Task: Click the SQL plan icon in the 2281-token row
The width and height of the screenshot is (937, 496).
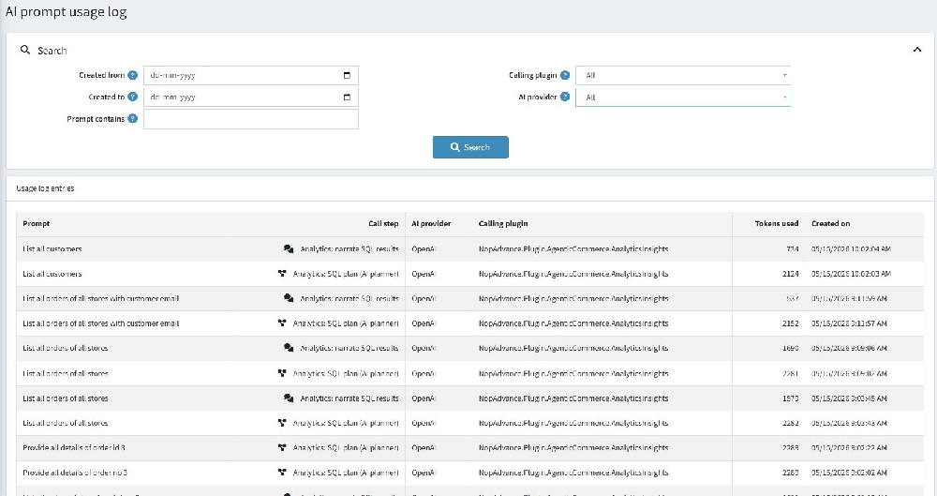Action: [x=282, y=373]
